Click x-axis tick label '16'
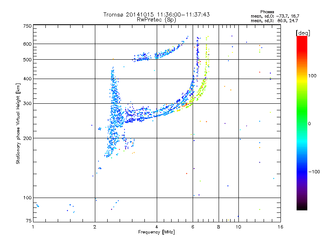 (x=280, y=227)
